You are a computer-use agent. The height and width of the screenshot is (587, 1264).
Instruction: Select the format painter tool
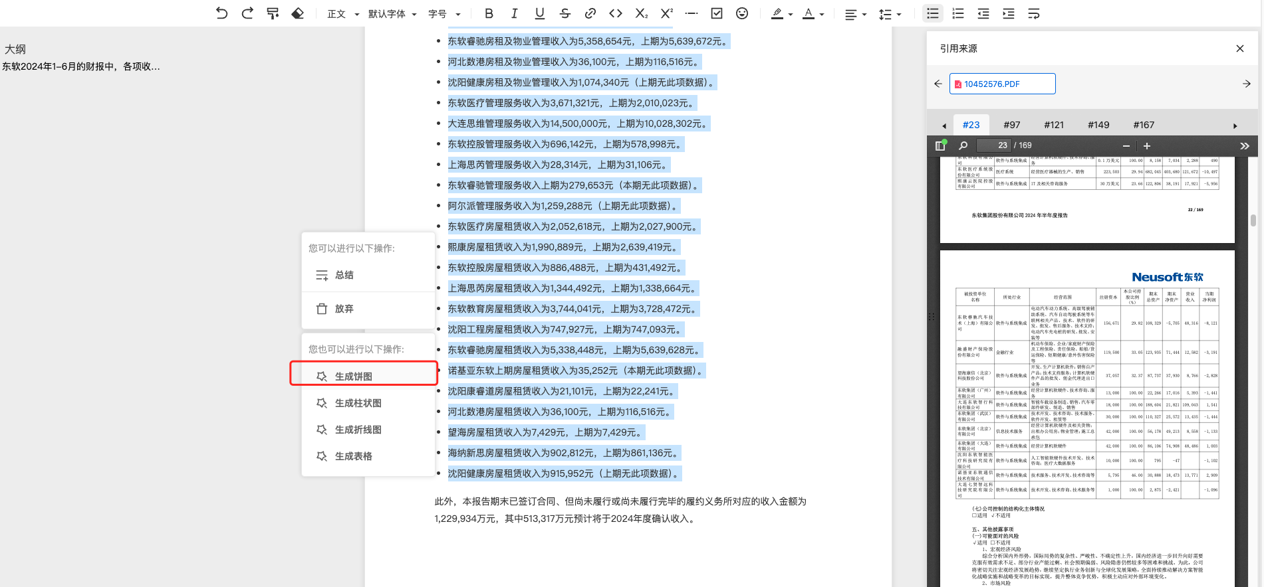pyautogui.click(x=273, y=13)
